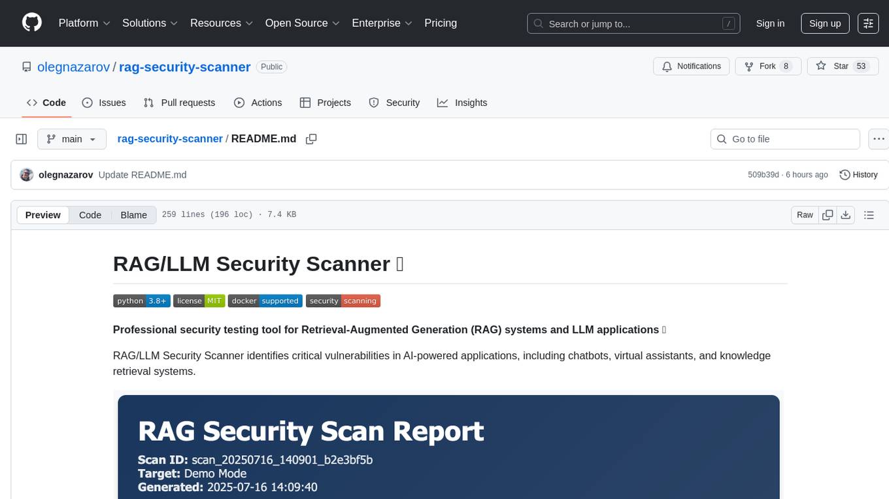This screenshot has width=889, height=499.
Task: Click the RAG/LLM Security Scanner heading
Action: coord(258,264)
